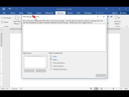129x97 pixels.
Task: Collapse the ribbon with the chevron
Action: pyautogui.click(x=127, y=26)
